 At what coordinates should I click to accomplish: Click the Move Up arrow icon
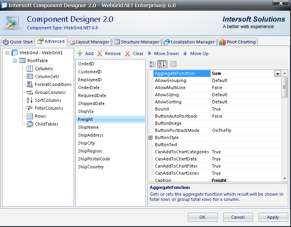tap(185, 53)
